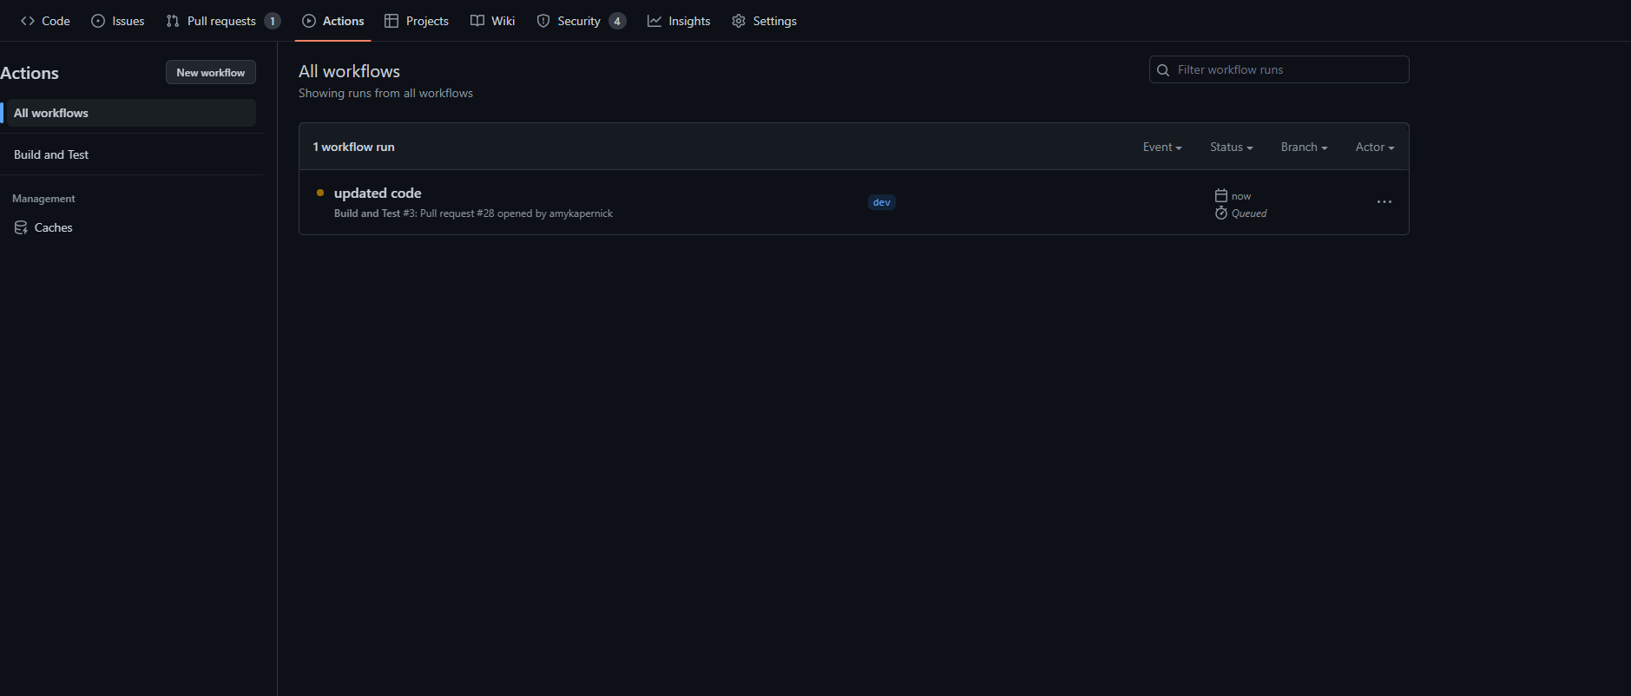Screen dimensions: 1631x696
Task: Open the Code tab
Action: (45, 21)
